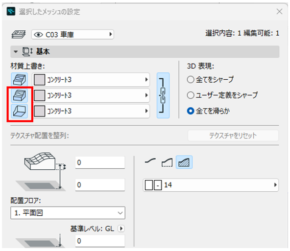Collapse the 基本 panel section

(x=16, y=51)
